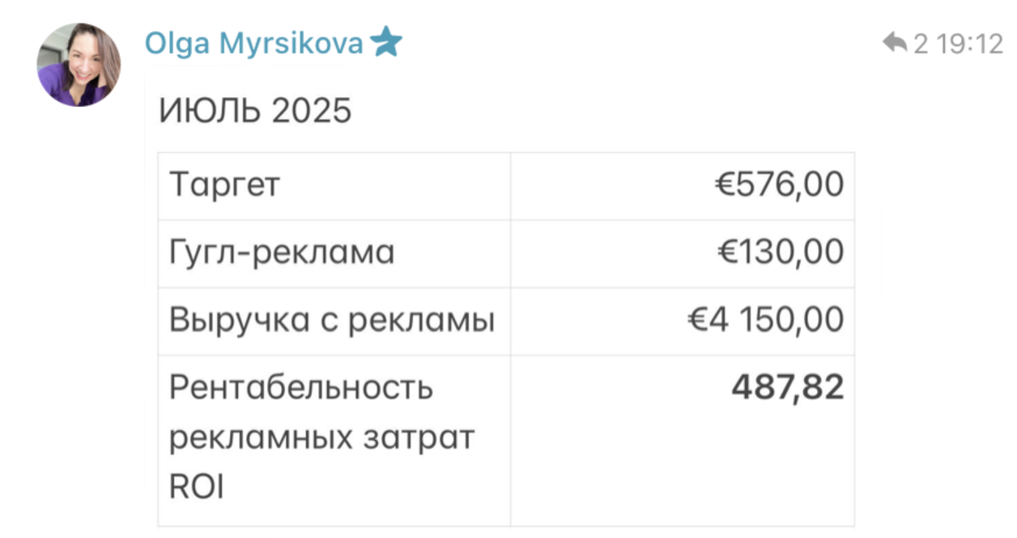This screenshot has height=538, width=1017.
Task: Select the word Рентабельность in the table
Action: click(x=301, y=388)
